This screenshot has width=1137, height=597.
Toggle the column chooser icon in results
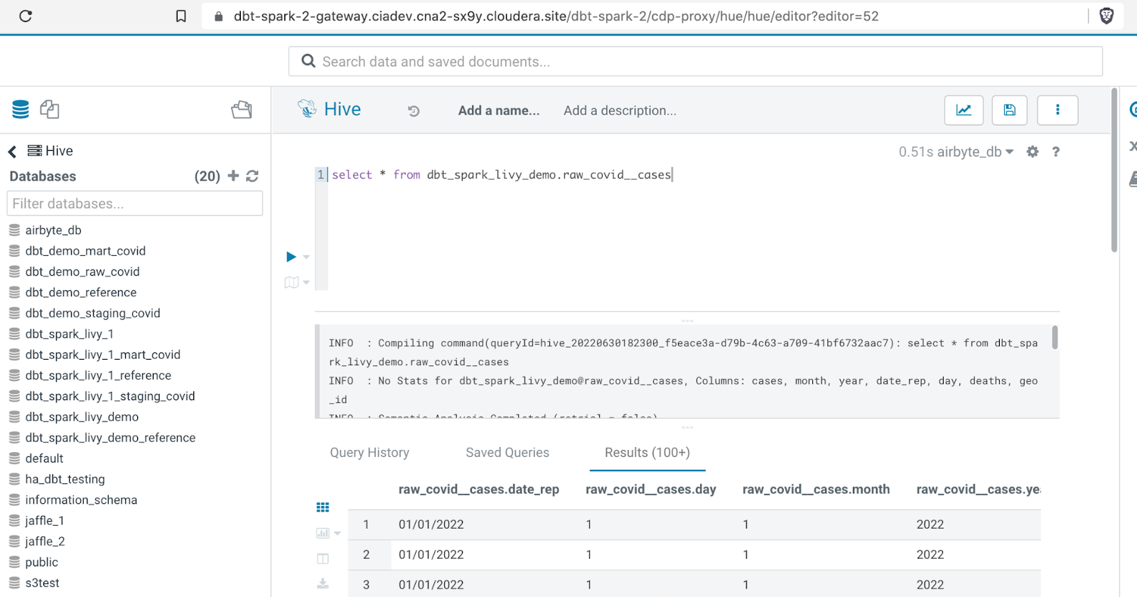pos(323,559)
